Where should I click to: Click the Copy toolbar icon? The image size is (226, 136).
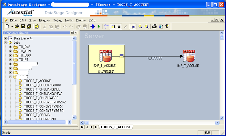click(51, 27)
